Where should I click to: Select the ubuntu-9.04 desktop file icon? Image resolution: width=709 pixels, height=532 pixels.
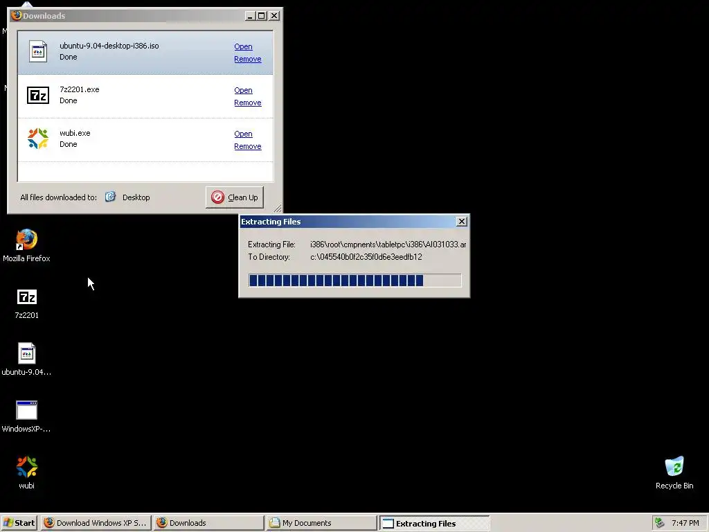(x=26, y=360)
